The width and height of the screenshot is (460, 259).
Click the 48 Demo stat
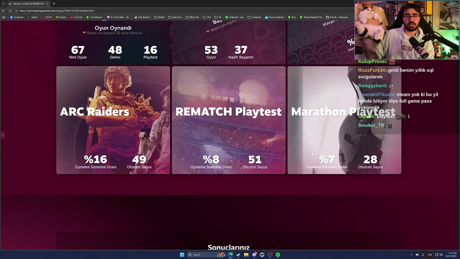tap(115, 52)
